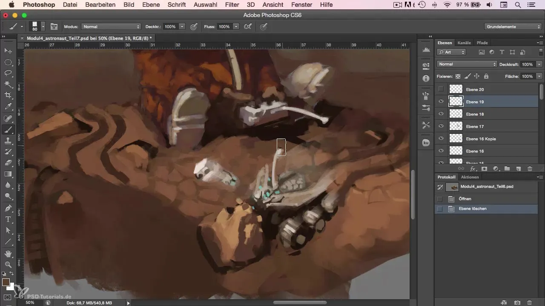
Task: Open the Deckkraft layer opacity dropdown
Action: 539,64
